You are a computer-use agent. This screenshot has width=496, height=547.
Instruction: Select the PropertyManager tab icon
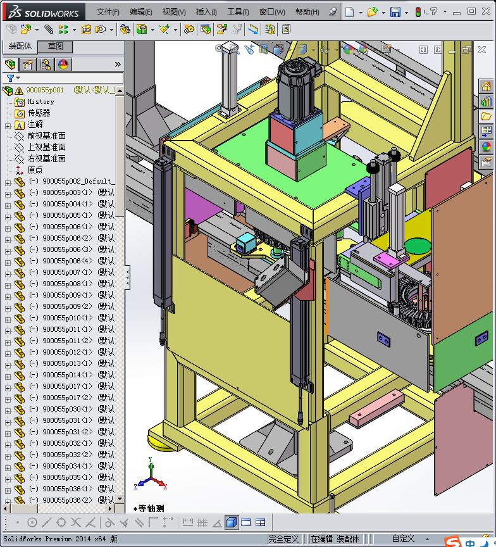tap(28, 64)
